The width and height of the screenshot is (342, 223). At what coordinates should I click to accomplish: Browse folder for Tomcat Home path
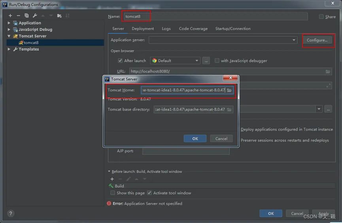[x=229, y=90]
